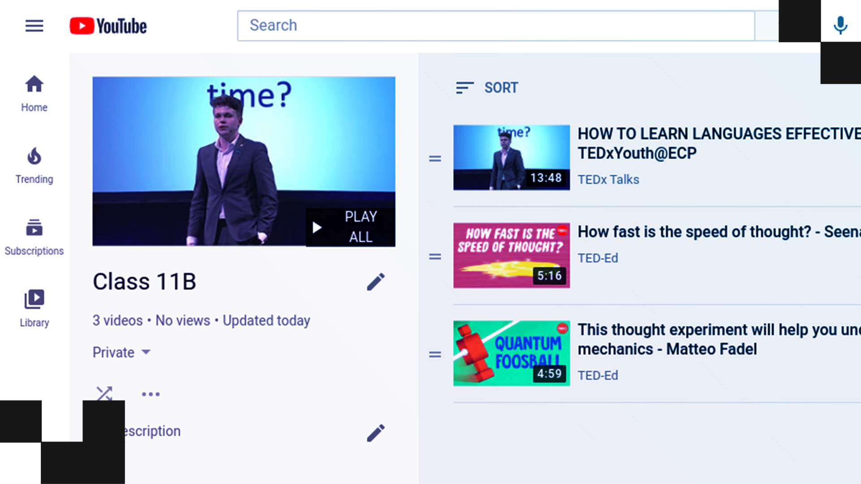Open the hamburger navigation menu

pos(34,26)
